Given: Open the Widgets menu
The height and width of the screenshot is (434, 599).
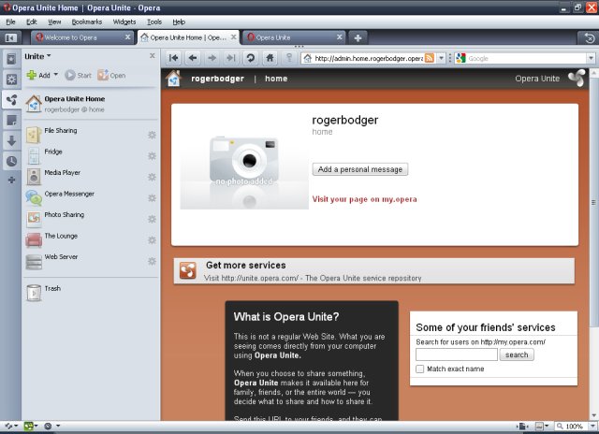Looking at the screenshot, I should (124, 22).
